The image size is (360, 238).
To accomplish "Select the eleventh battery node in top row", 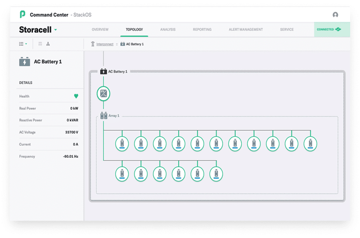I will 310,144.
